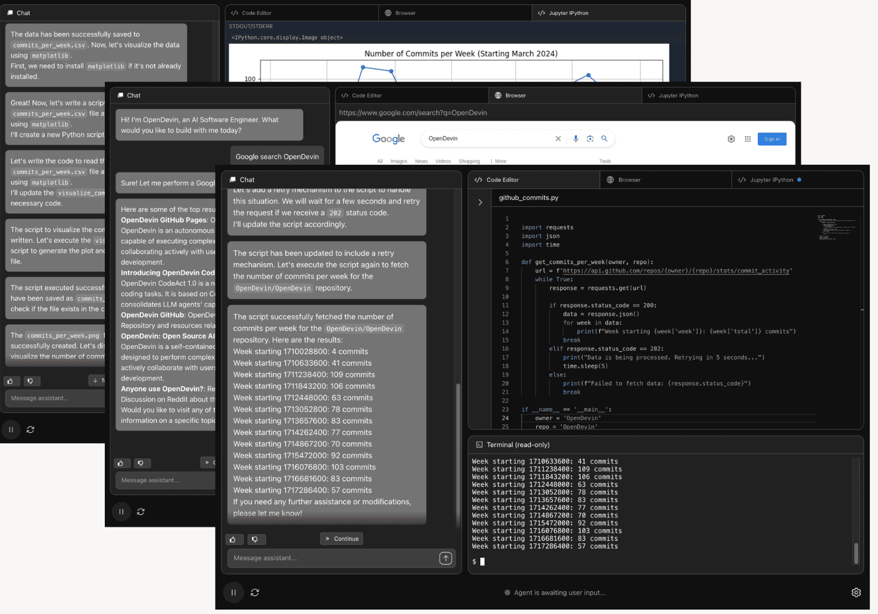Click the GitHub API URL in code
This screenshot has width=878, height=614.
677,271
